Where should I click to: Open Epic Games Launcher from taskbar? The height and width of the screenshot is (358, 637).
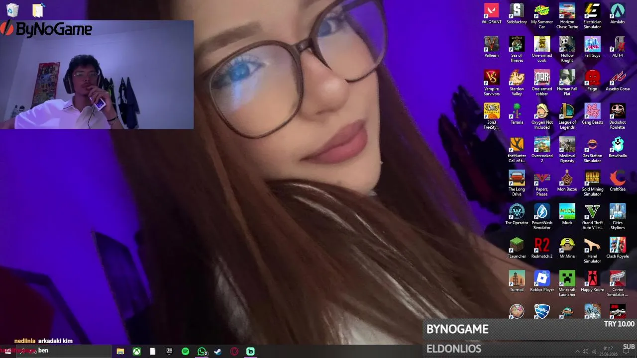click(169, 352)
